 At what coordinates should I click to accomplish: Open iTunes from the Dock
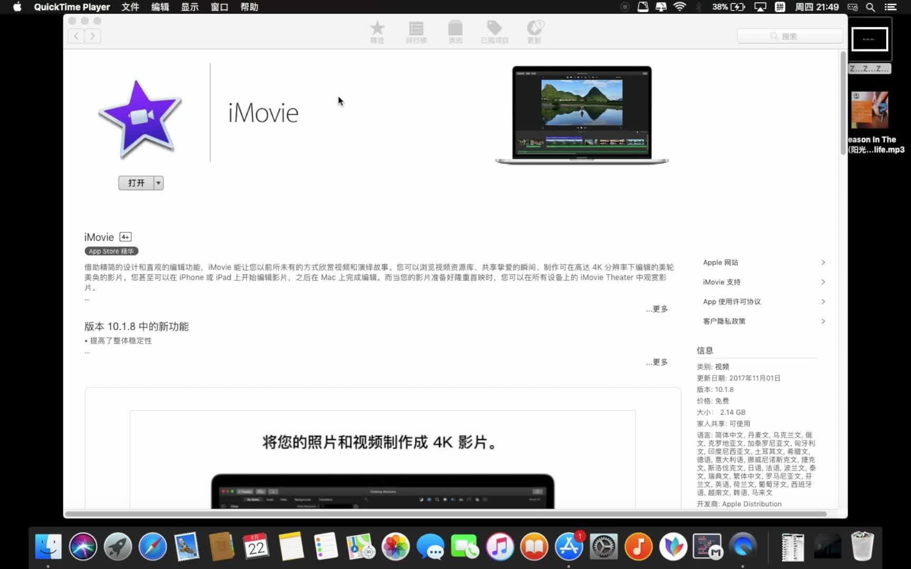point(500,546)
